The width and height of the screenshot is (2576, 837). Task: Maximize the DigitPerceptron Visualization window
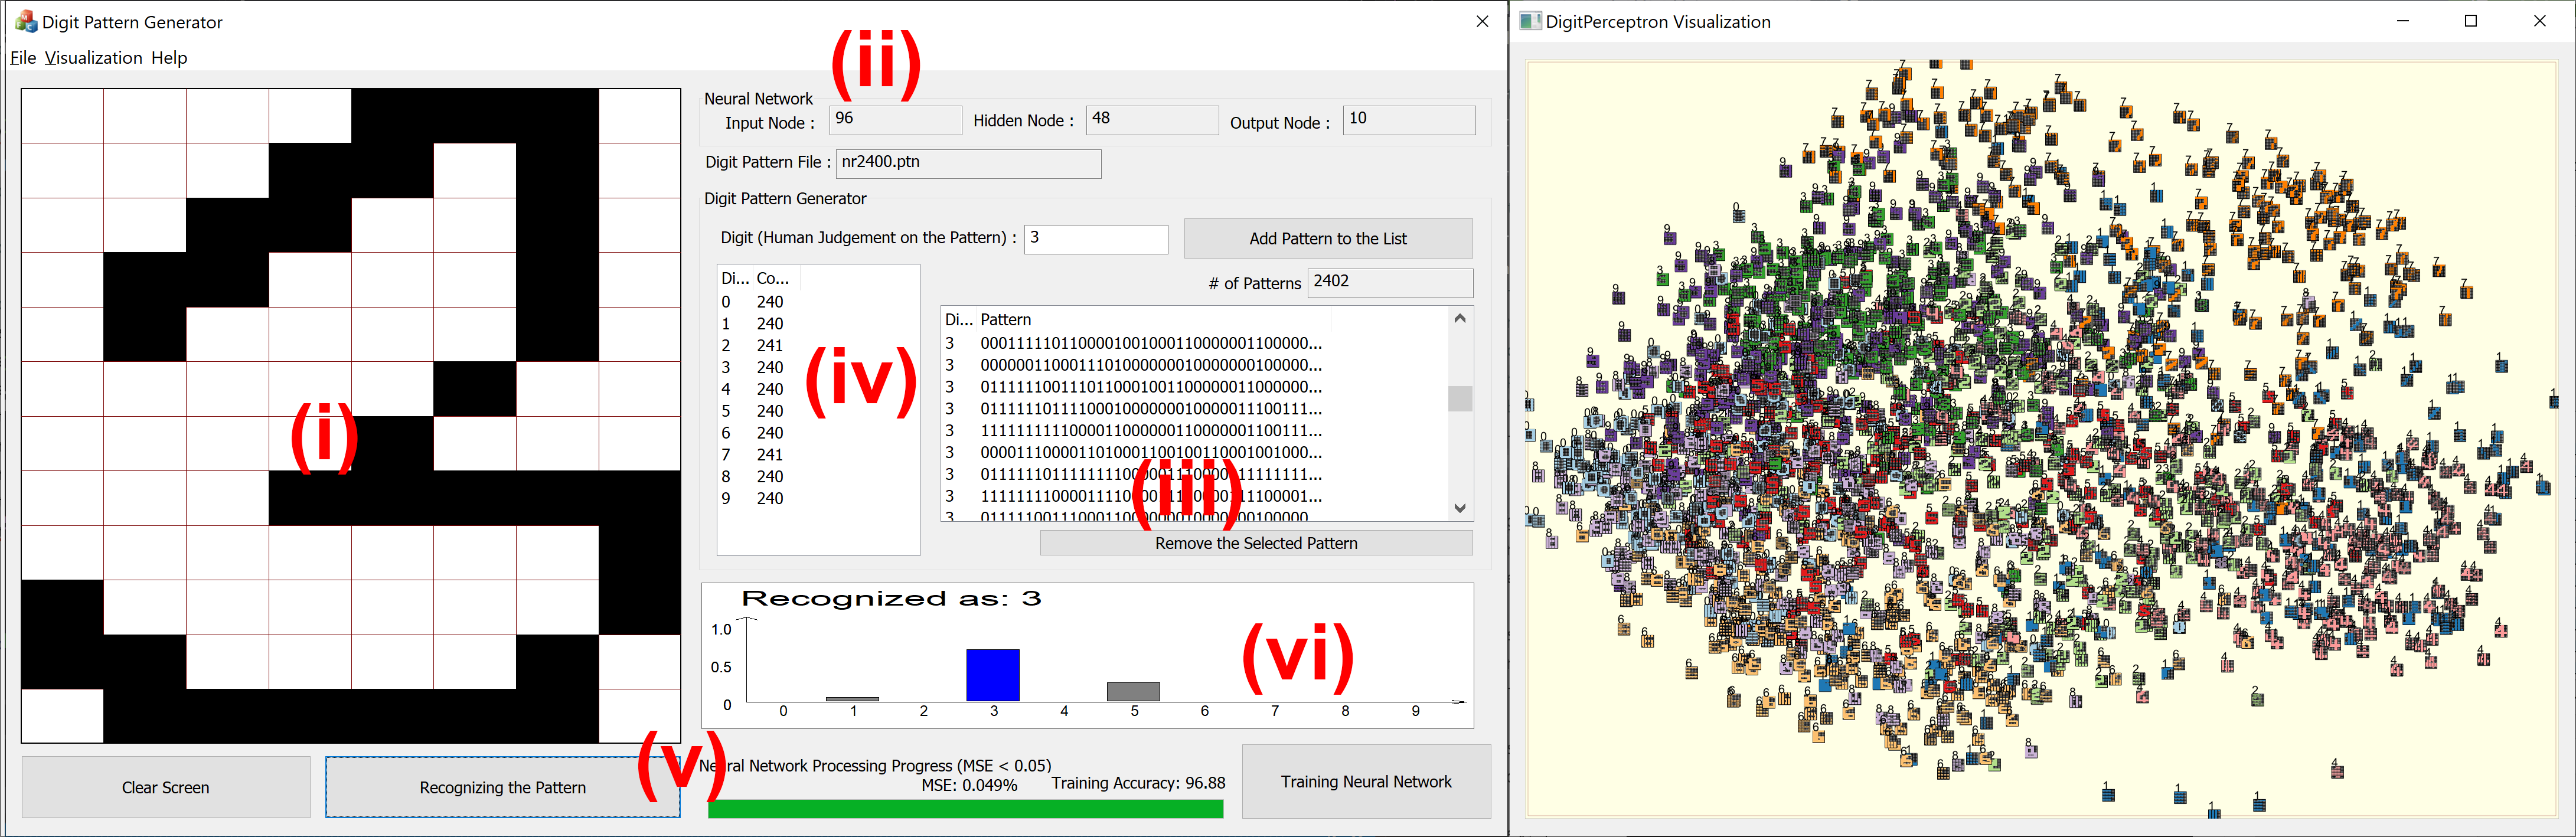(x=2471, y=21)
